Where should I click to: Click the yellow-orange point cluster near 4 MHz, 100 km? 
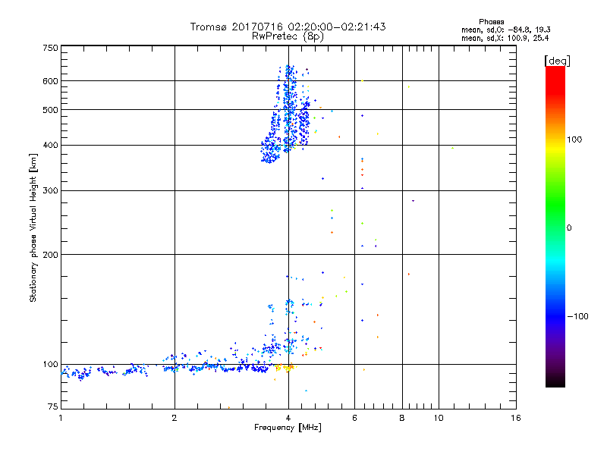click(x=286, y=367)
